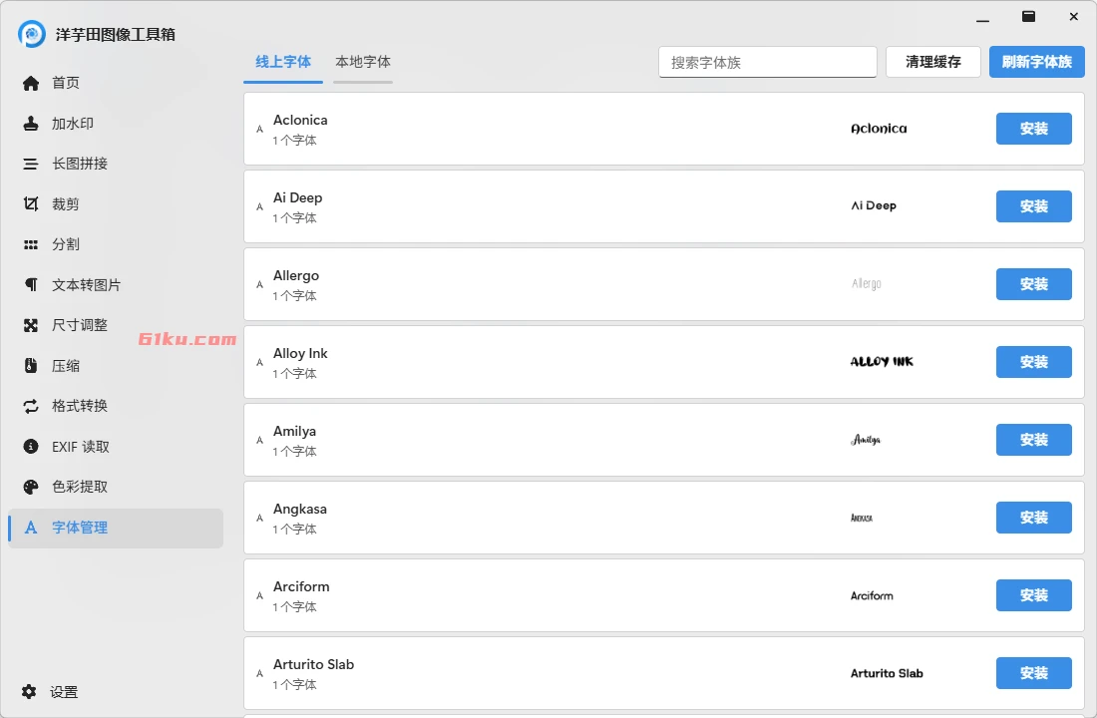Click the EXIF info icon
This screenshot has width=1097, height=718.
point(31,447)
